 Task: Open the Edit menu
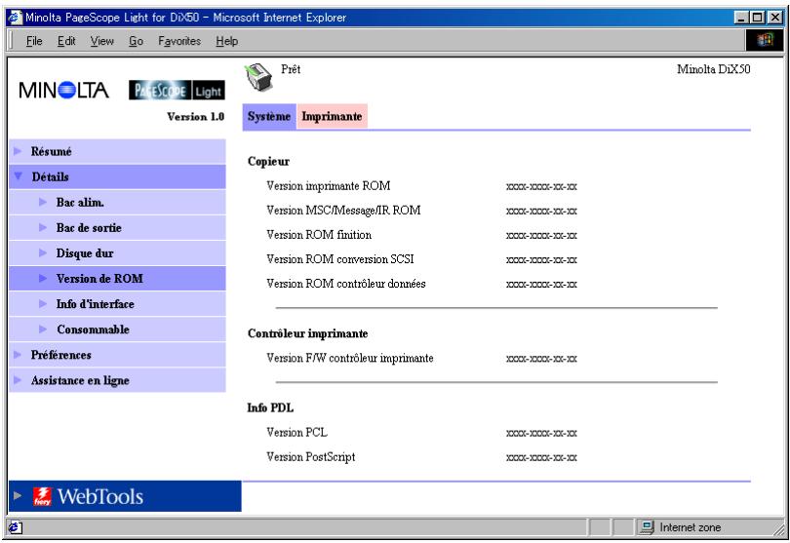(66, 41)
